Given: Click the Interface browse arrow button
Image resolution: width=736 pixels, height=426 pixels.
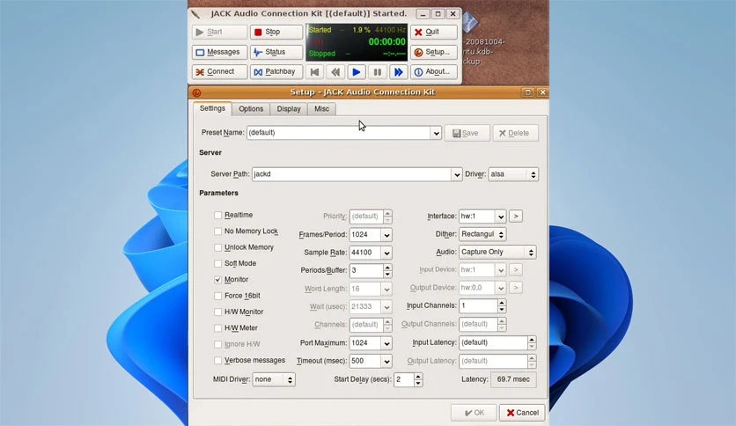Looking at the screenshot, I should 516,216.
